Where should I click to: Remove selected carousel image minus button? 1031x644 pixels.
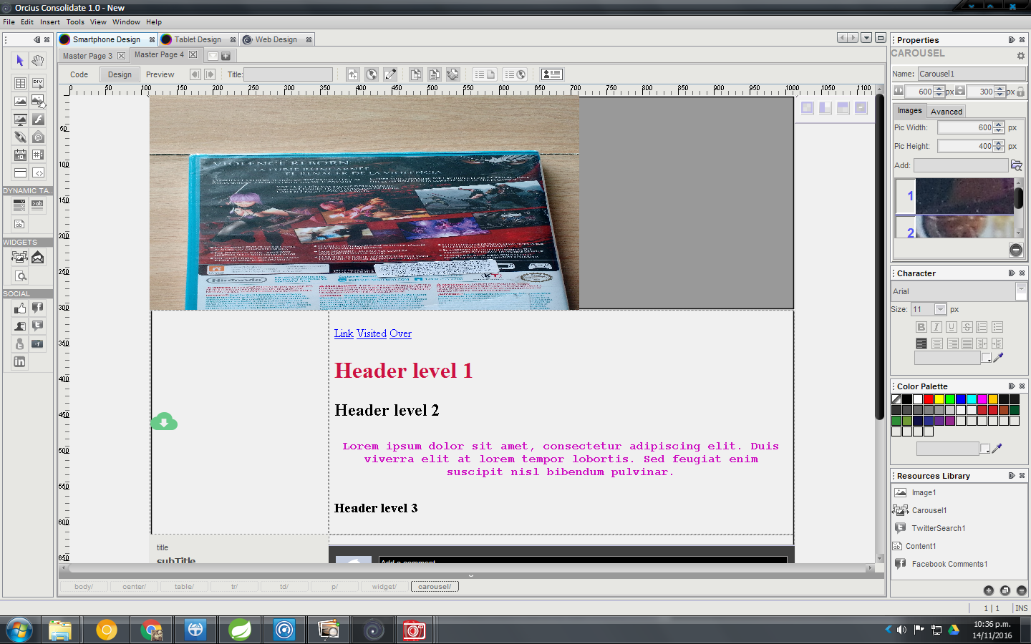coord(1016,250)
